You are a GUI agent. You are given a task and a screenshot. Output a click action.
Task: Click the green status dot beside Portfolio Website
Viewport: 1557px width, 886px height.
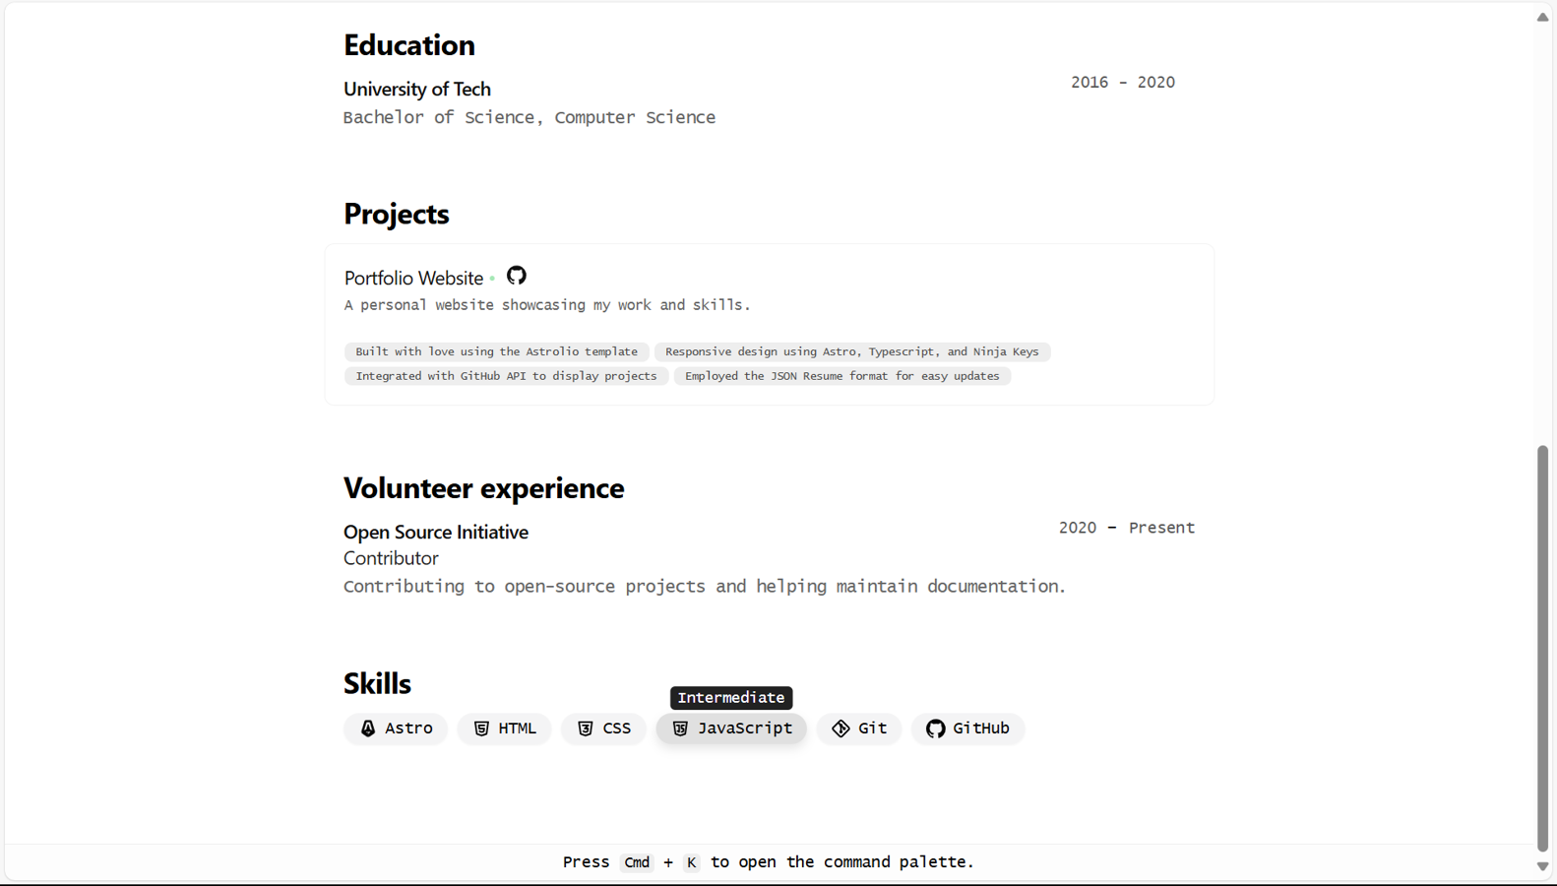[x=492, y=280]
